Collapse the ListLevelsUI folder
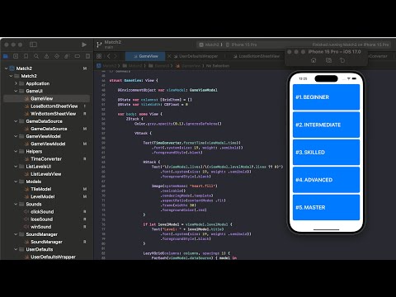This screenshot has height=297, width=396. pyautogui.click(x=16, y=167)
